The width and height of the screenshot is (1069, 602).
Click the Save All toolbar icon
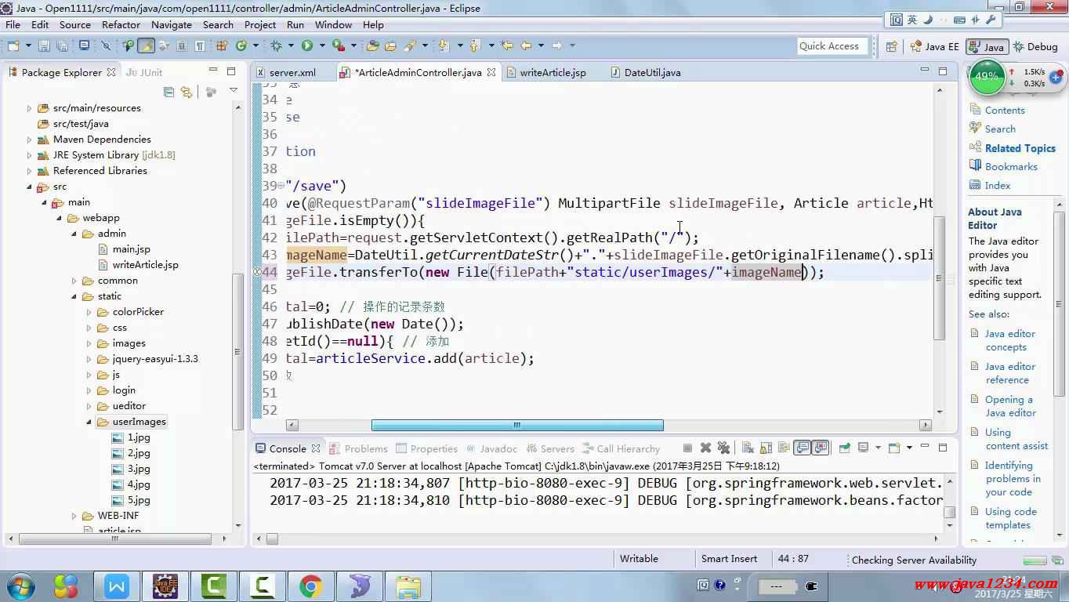point(62,46)
